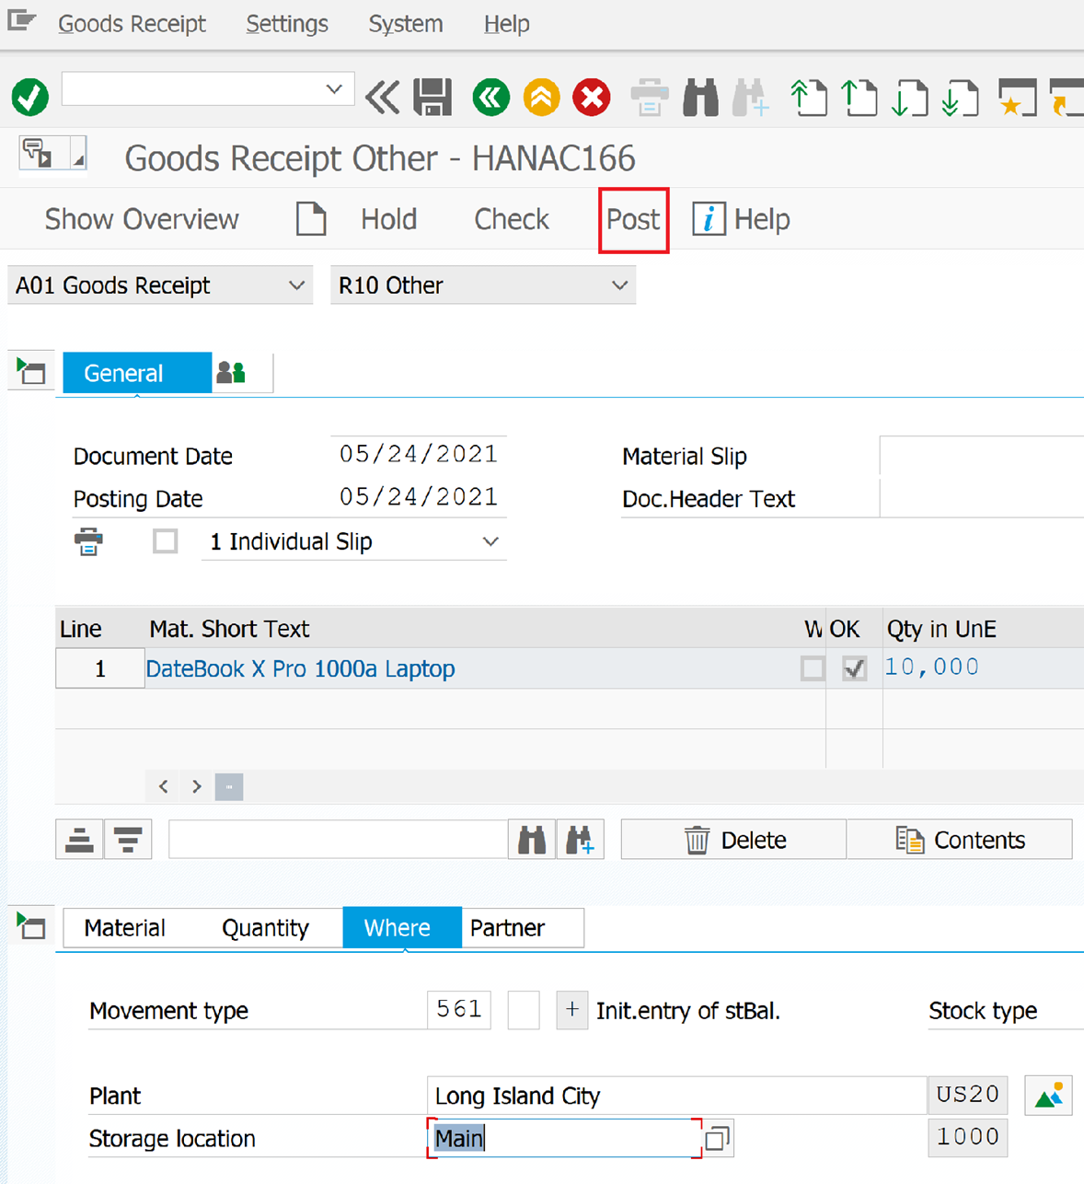Click the plant stock overview icon
This screenshot has width=1084, height=1184.
(x=1048, y=1096)
